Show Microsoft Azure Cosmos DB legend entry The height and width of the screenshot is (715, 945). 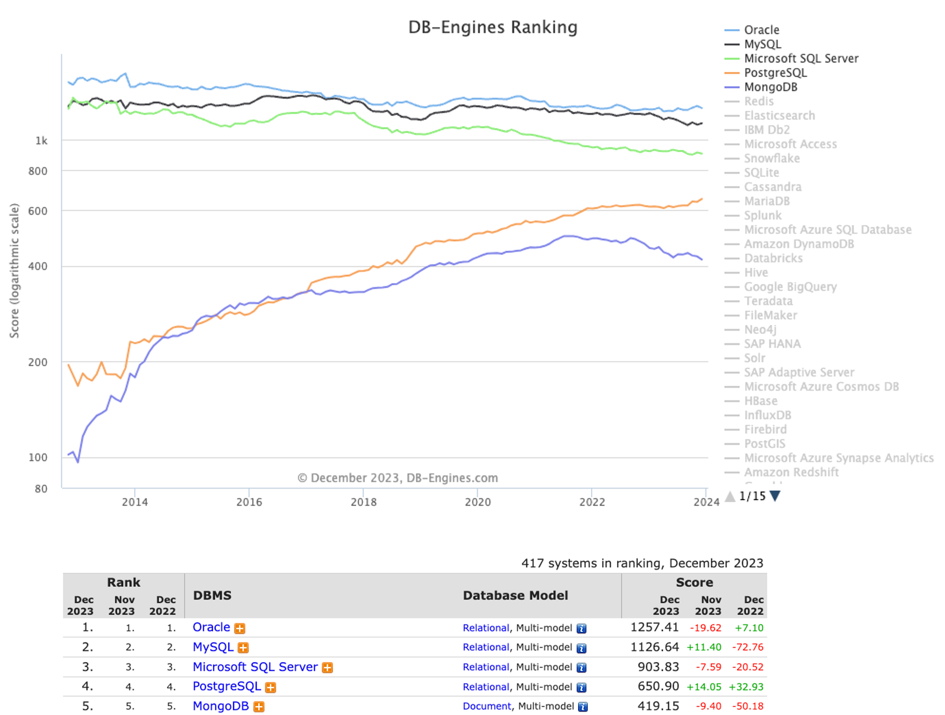click(x=812, y=387)
